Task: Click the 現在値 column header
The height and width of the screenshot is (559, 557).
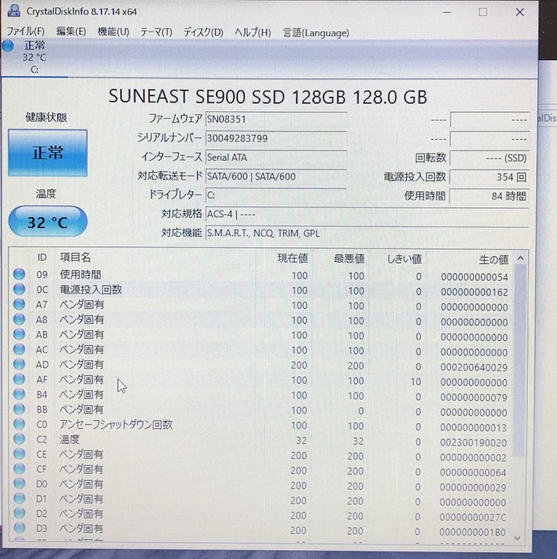Action: tap(293, 258)
